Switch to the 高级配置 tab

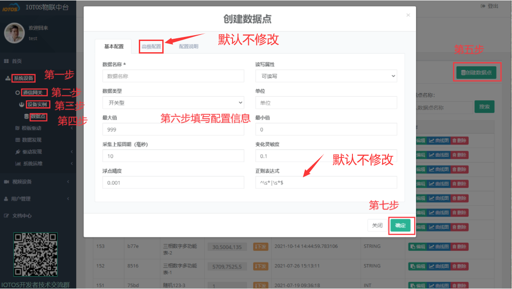pyautogui.click(x=152, y=46)
